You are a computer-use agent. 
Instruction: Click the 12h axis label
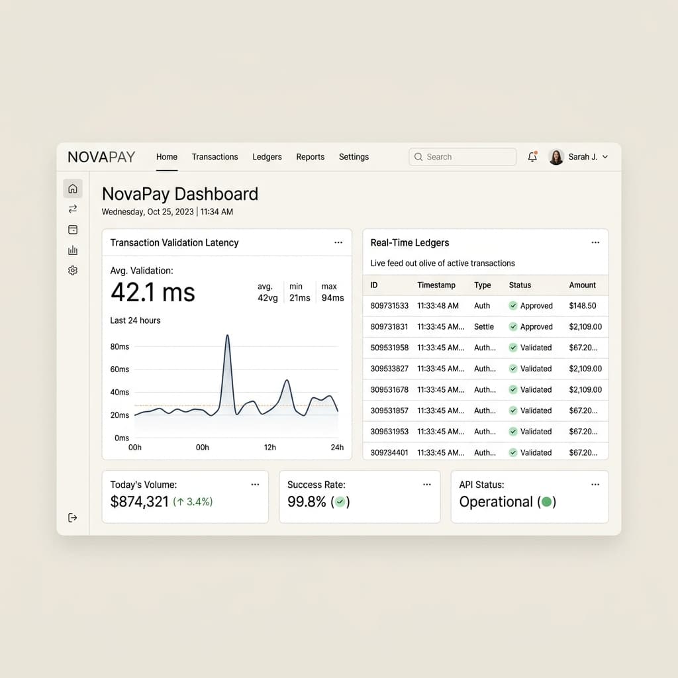pos(270,448)
